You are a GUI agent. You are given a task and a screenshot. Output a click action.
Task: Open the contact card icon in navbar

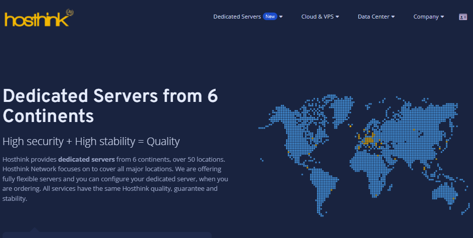coord(463,17)
